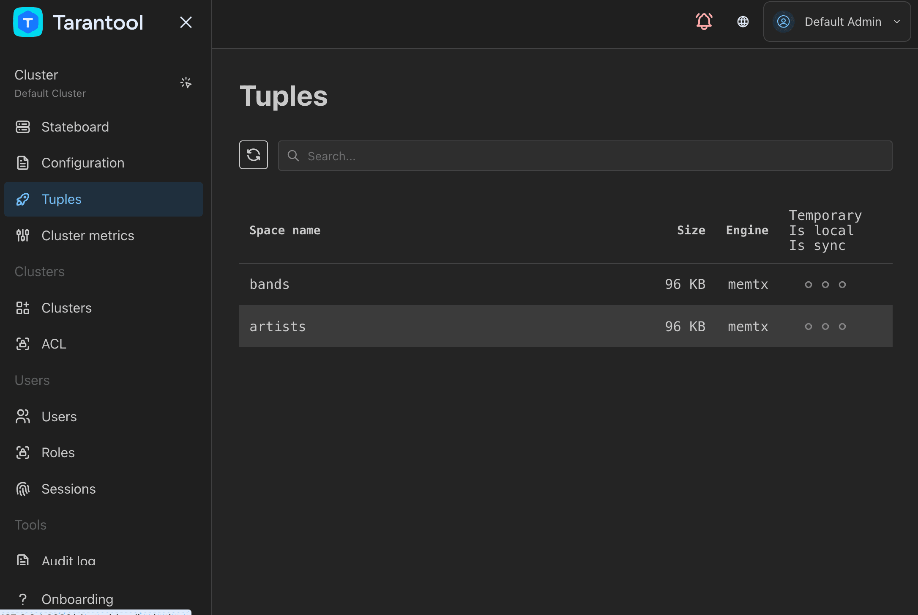This screenshot has width=918, height=615.
Task: Open Stateboard menu item
Action: [104, 127]
